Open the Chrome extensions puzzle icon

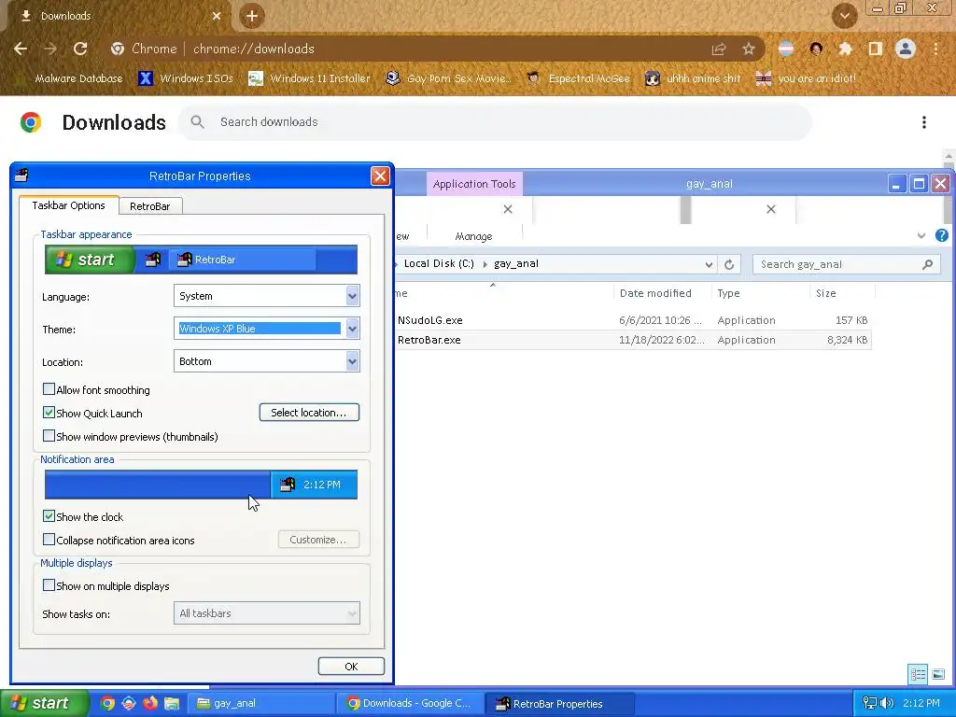click(845, 49)
